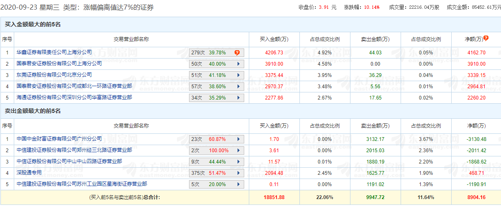Expand arrow for 中信建投郑州 2次 stats
This screenshot has height=207, width=501.
tap(238, 151)
